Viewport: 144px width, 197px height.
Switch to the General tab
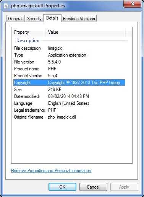(15, 19)
